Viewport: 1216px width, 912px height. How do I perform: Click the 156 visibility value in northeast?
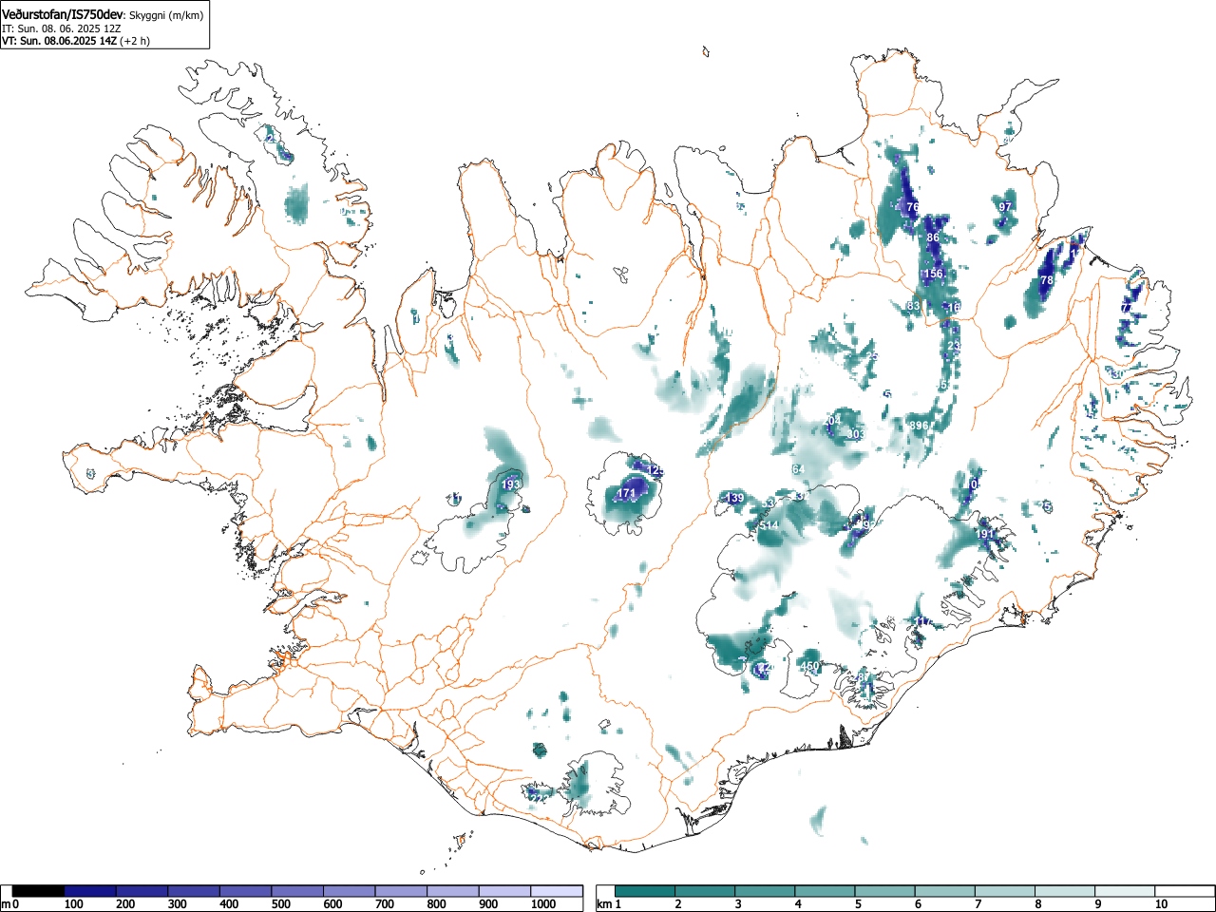point(934,274)
